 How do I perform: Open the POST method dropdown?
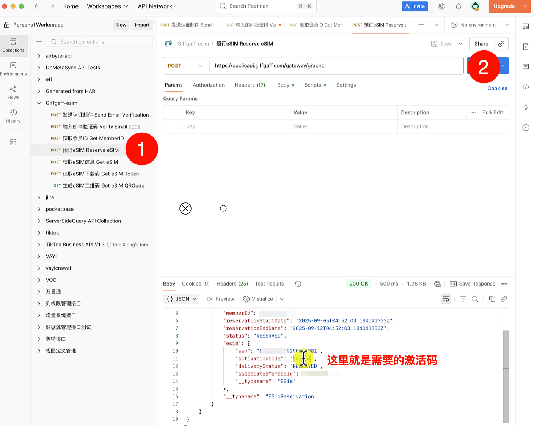click(185, 66)
